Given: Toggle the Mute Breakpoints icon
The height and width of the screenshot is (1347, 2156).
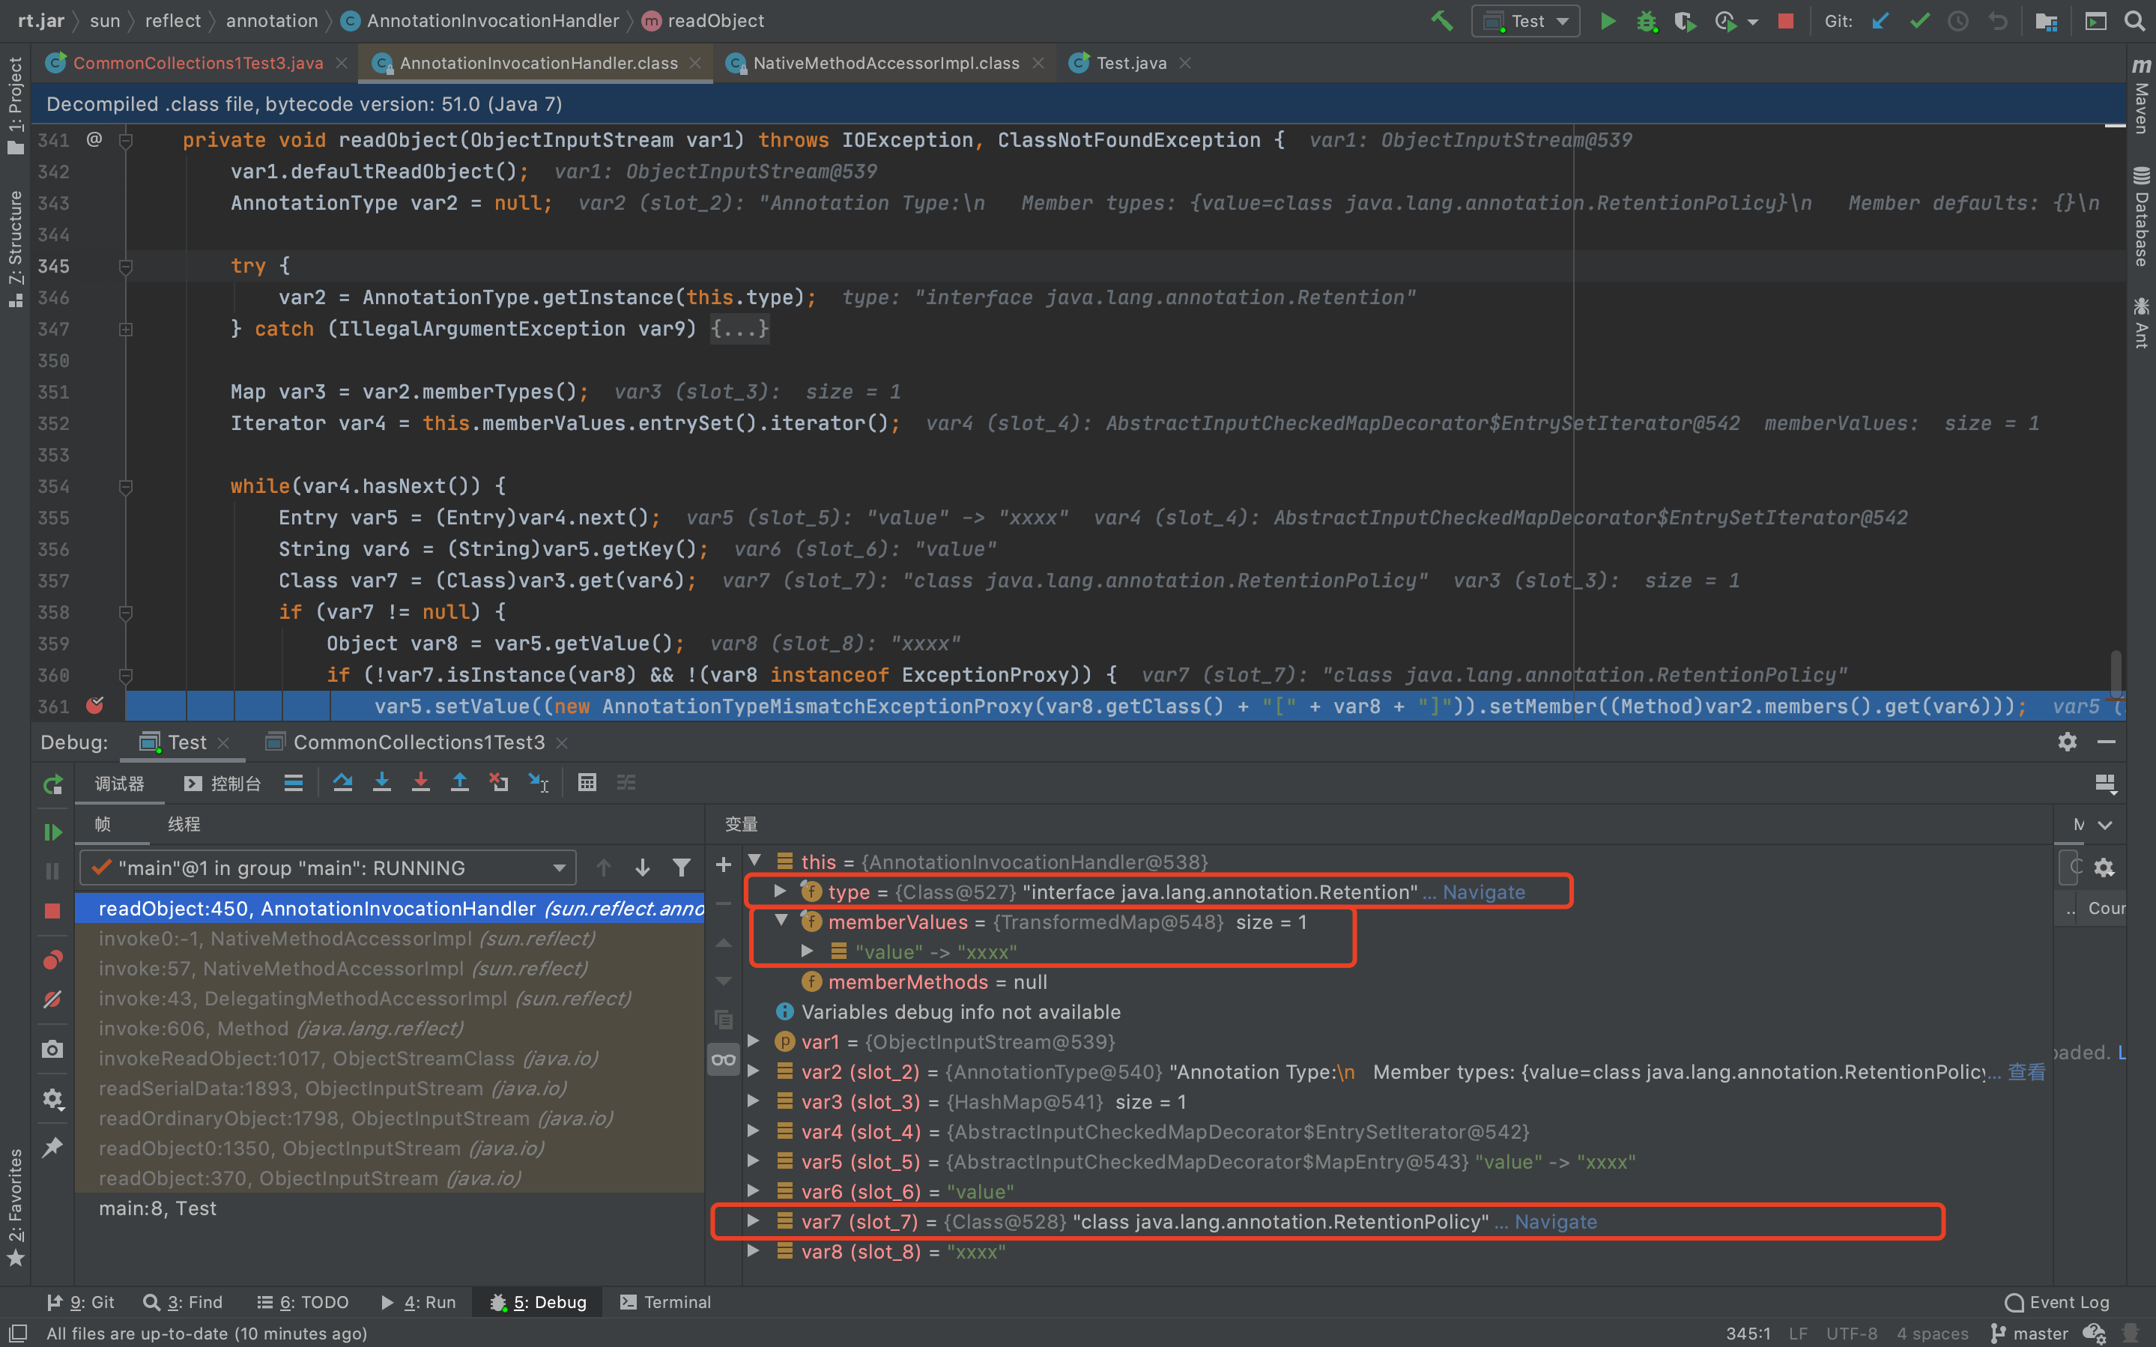Looking at the screenshot, I should coord(52,999).
